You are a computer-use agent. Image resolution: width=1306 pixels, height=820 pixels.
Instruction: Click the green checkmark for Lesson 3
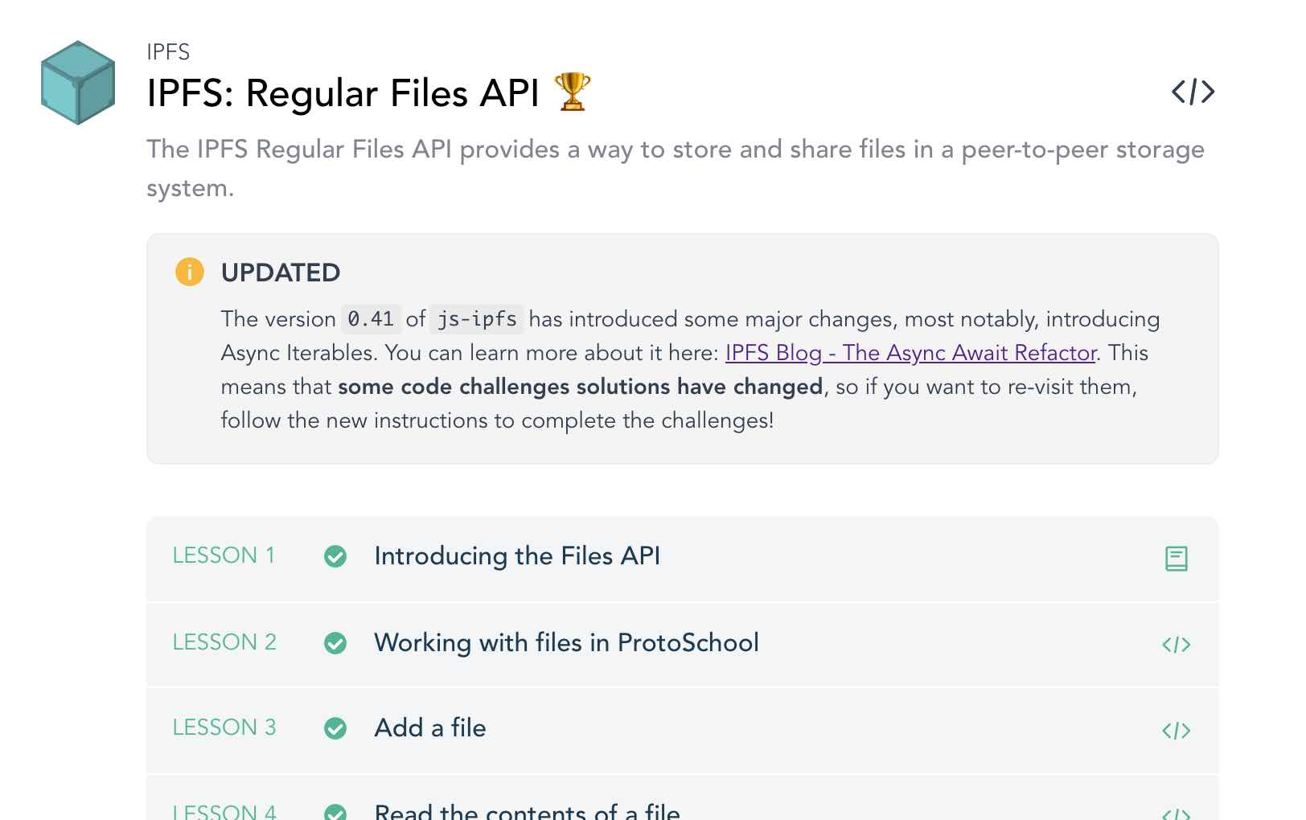(x=335, y=728)
